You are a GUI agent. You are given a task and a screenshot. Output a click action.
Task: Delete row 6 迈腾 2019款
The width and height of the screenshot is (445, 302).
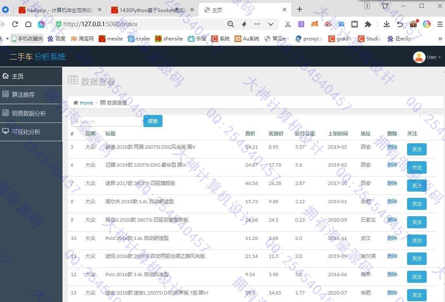click(x=392, y=165)
